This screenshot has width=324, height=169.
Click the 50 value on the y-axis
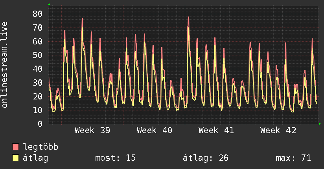tap(38, 55)
